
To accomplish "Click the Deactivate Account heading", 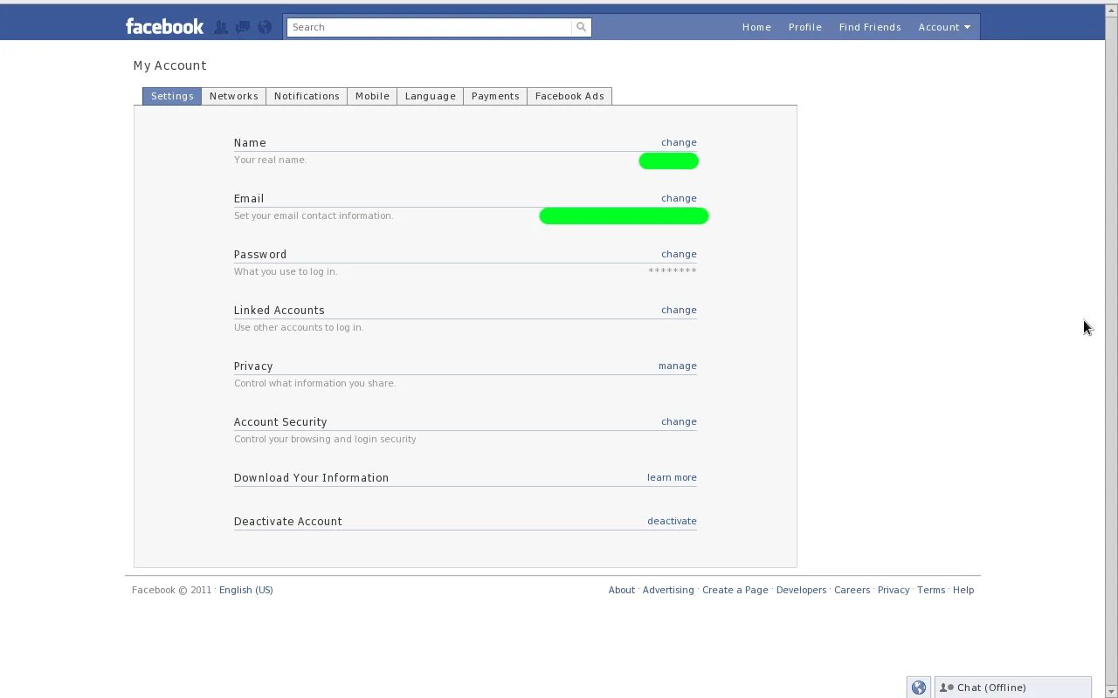I will (x=287, y=521).
